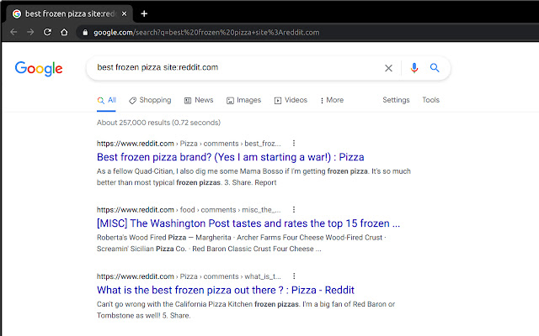View site info via padlock icon
The width and height of the screenshot is (539, 336).
85,32
